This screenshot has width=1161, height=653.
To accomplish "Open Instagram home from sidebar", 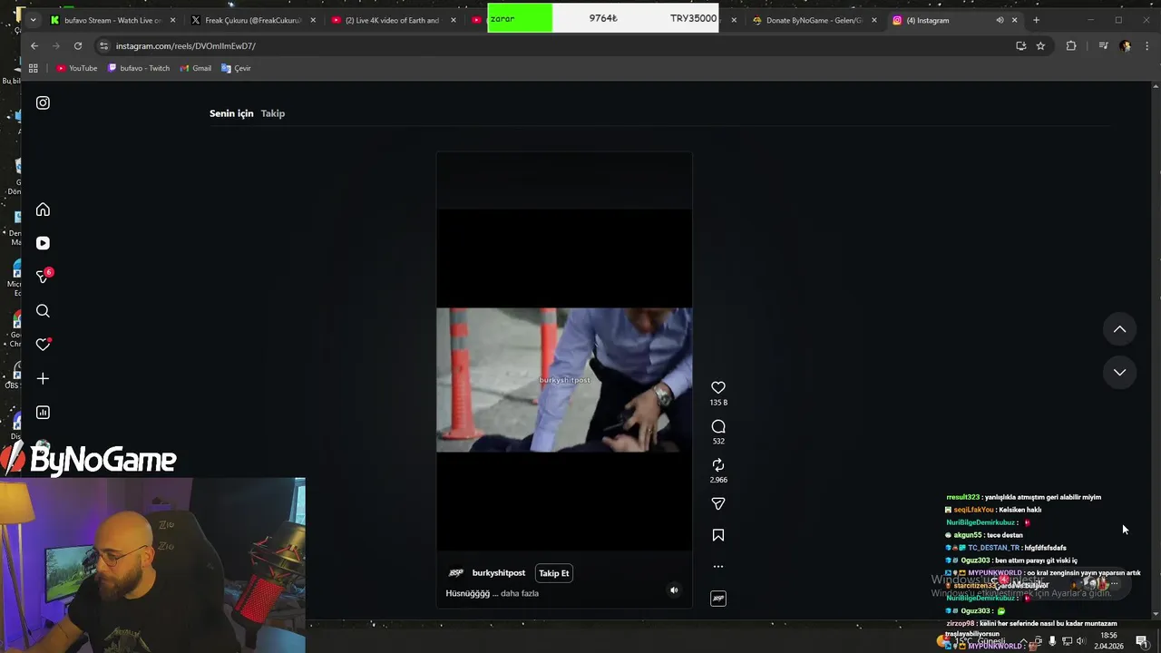I will [43, 210].
